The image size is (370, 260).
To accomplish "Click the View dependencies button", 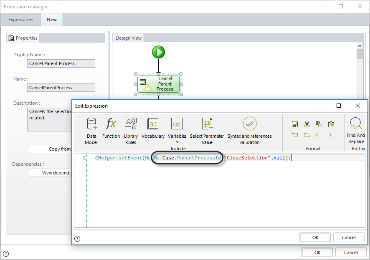I will (x=50, y=173).
